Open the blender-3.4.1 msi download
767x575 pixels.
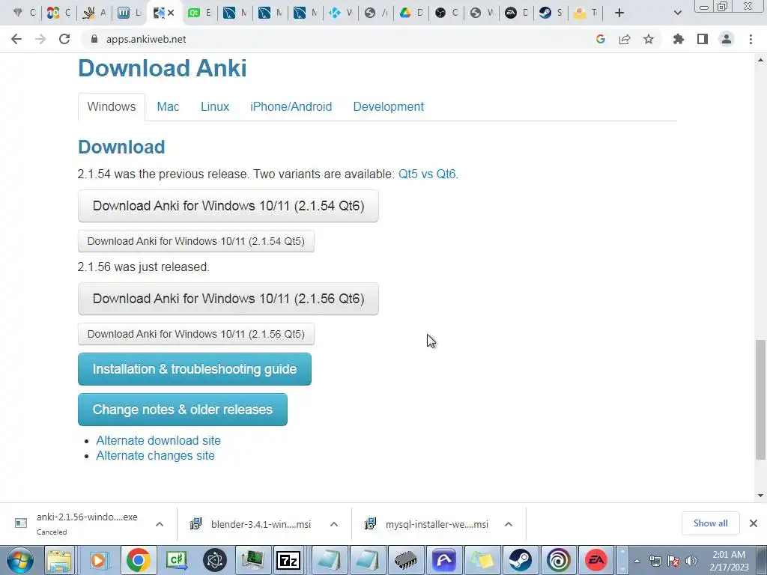point(250,524)
